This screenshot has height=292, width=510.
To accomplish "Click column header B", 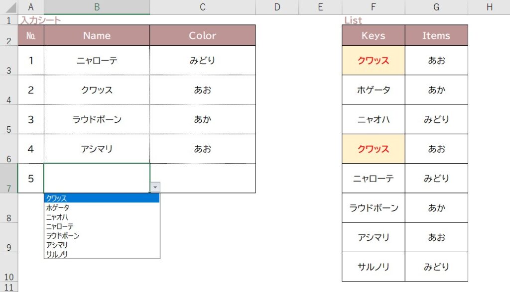I will tap(96, 7).
